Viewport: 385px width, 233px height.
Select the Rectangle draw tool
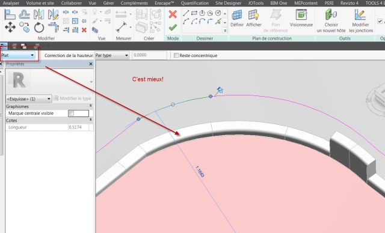coord(194,13)
